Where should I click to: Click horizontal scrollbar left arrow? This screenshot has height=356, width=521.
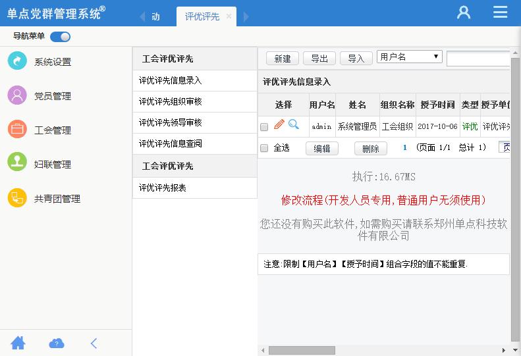(263, 350)
